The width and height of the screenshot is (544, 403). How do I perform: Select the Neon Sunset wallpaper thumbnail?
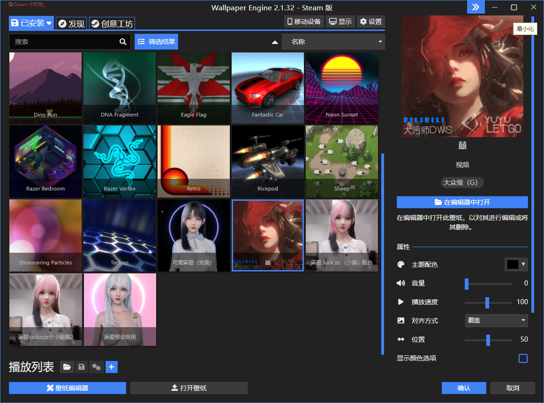coord(341,88)
